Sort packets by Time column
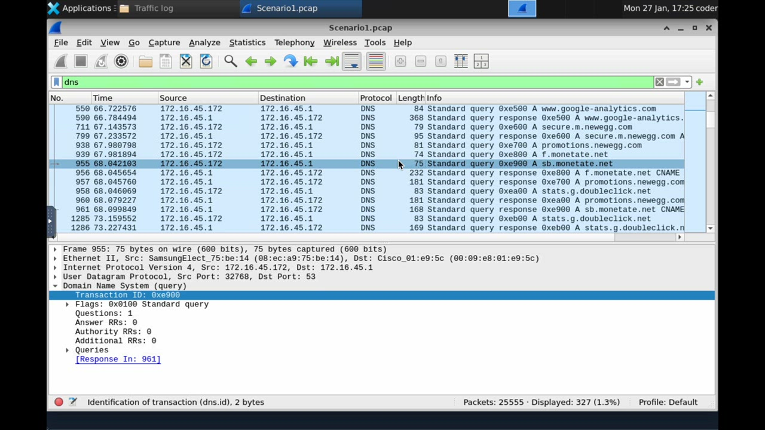The width and height of the screenshot is (765, 430). 124,98
